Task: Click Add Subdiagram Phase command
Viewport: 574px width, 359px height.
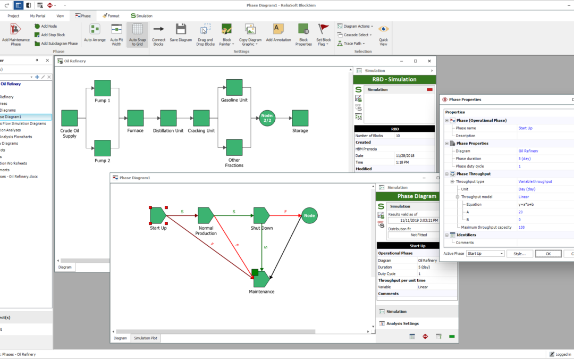Action: click(x=56, y=43)
